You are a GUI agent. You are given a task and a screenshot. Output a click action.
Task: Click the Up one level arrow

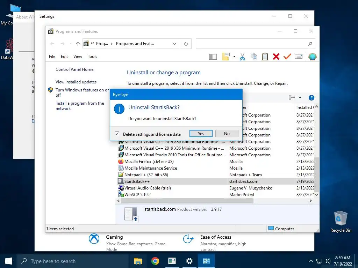[78, 44]
